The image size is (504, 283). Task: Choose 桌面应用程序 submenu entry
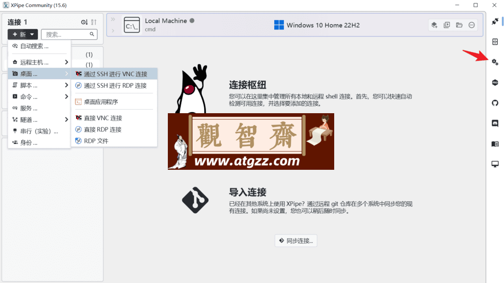[114, 101]
